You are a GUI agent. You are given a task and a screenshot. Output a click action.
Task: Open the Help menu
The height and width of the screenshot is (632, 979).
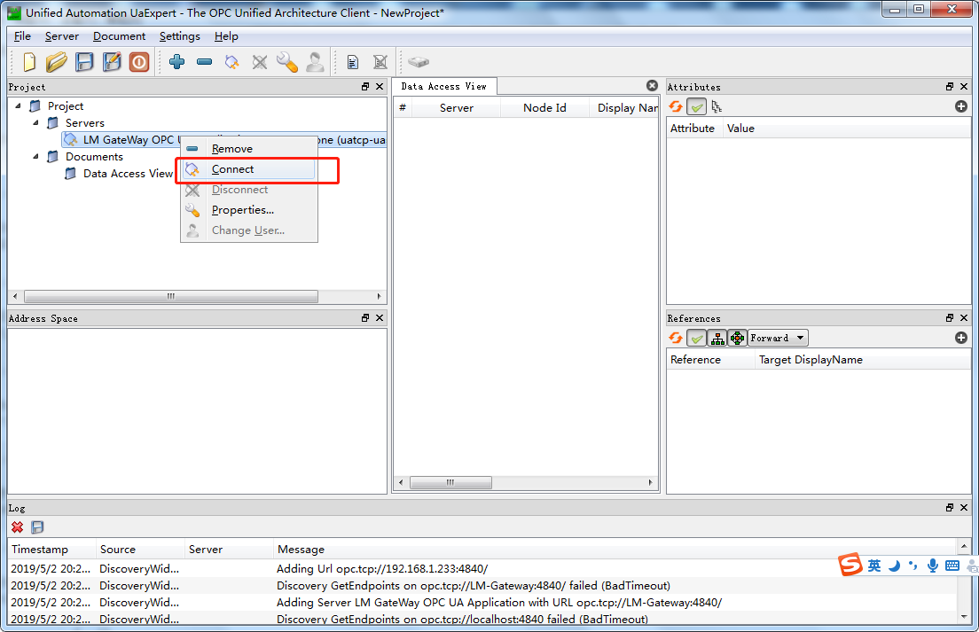click(226, 36)
